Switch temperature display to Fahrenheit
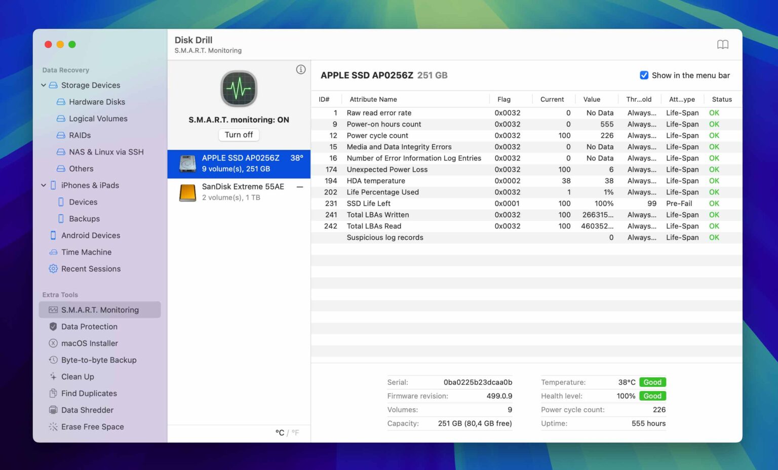Screen dimensions: 778x470 (295, 433)
